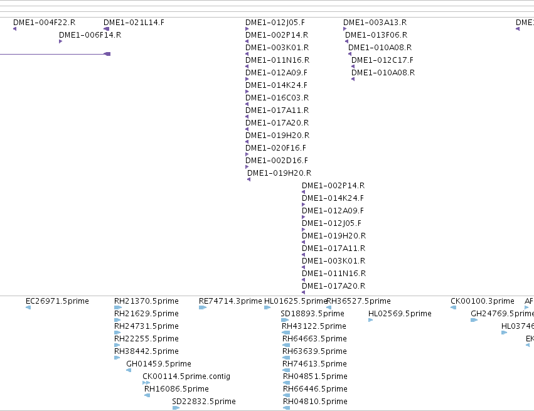Click the RH38442.5prime label
This screenshot has width=534, height=411.
(146, 351)
